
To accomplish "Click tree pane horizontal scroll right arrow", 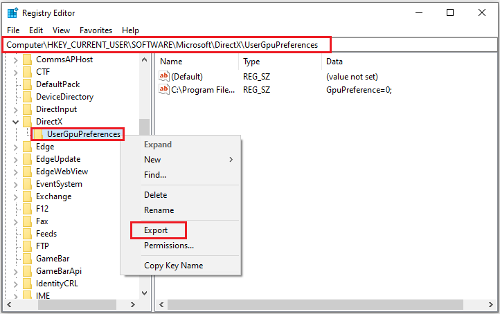I will pos(133,305).
